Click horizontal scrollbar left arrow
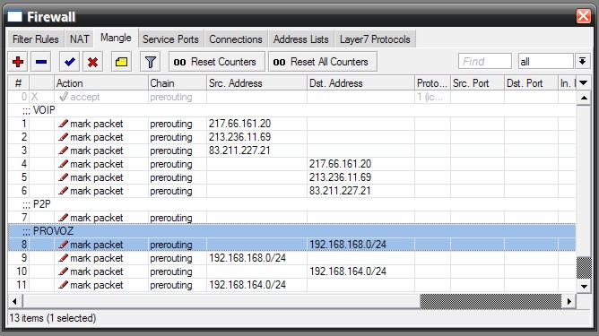Image resolution: width=599 pixels, height=336 pixels. pos(15,301)
